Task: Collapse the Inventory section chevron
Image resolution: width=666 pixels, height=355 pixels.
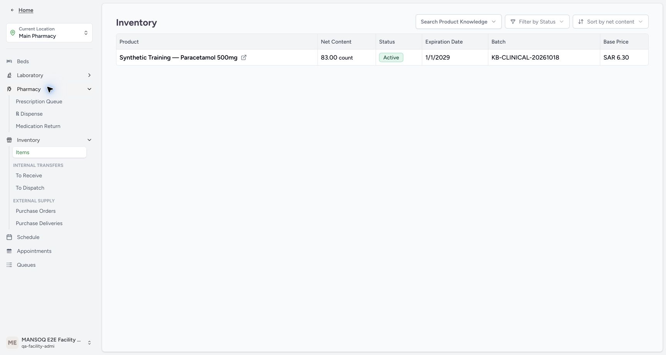Action: point(89,140)
